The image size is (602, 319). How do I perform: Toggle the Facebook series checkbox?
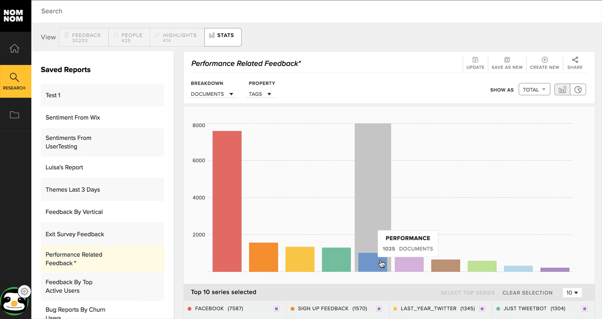tap(276, 309)
